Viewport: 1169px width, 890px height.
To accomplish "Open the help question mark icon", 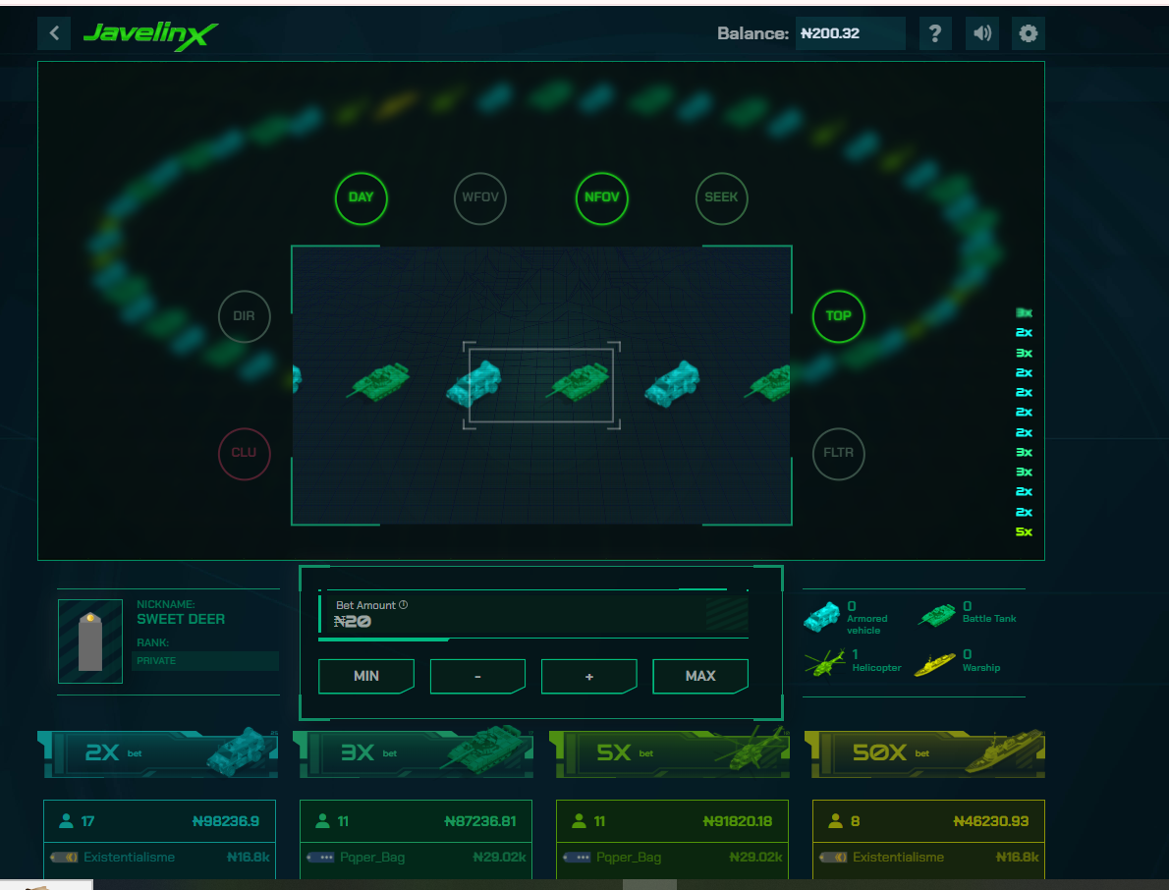I will click(934, 33).
